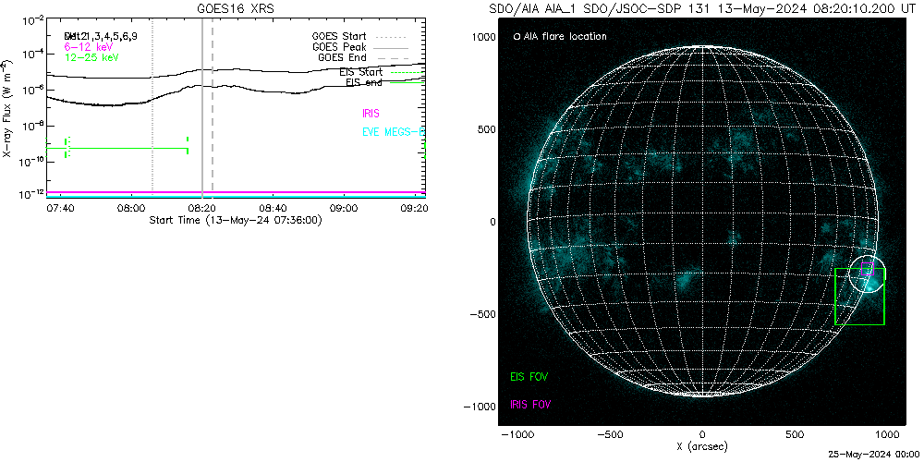Click the Start Time axis caption

click(x=236, y=221)
